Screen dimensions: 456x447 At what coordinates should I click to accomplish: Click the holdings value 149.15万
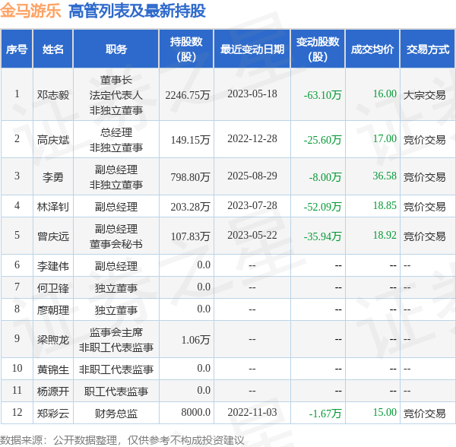tap(190, 140)
